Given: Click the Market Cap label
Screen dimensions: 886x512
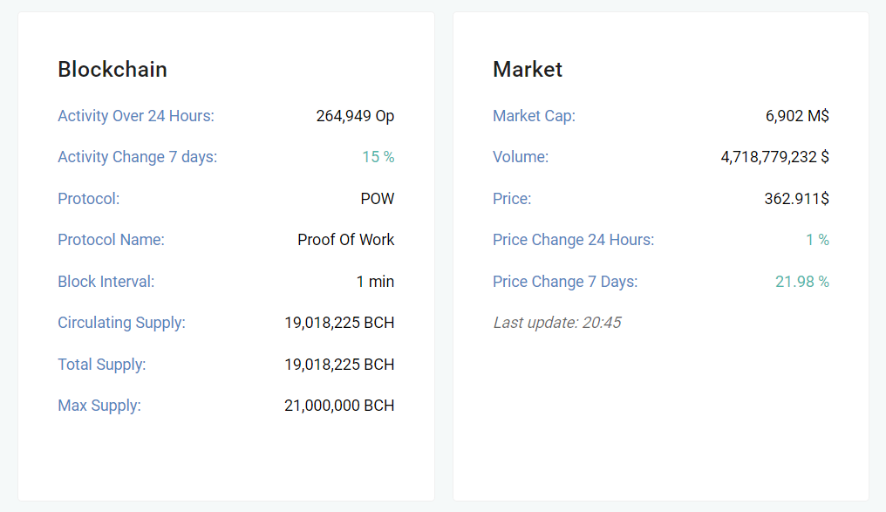Looking at the screenshot, I should click(534, 116).
